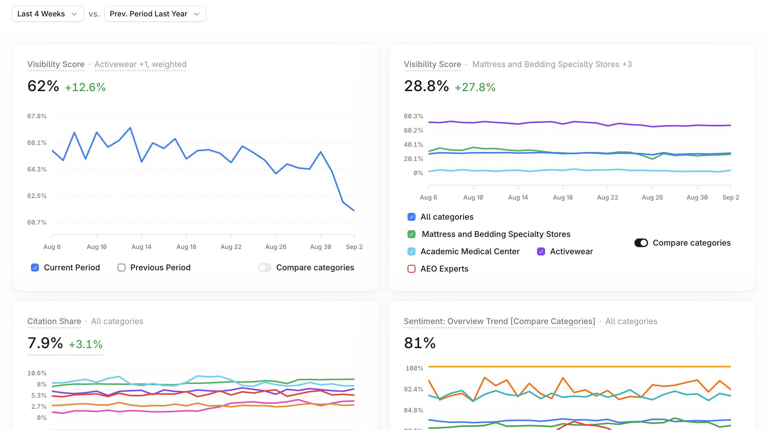Uncheck the Current Period checkbox
768x430 pixels.
point(35,268)
